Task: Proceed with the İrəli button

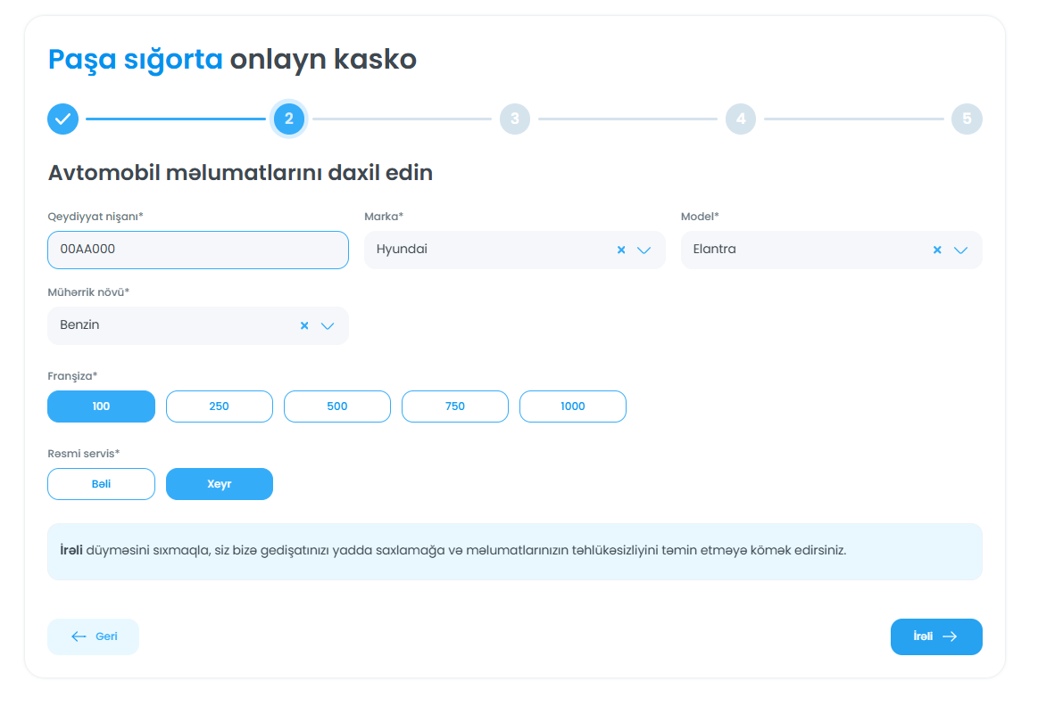Action: [935, 636]
